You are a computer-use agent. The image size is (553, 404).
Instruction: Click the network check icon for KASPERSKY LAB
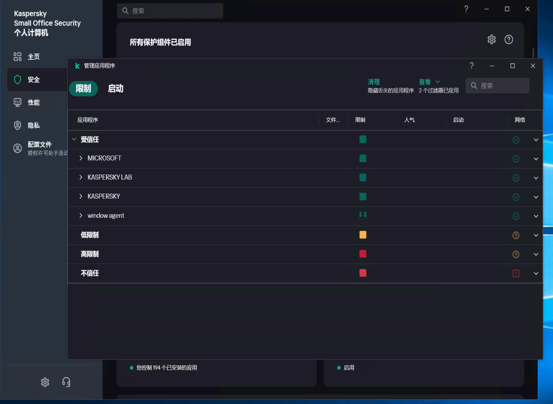click(516, 178)
